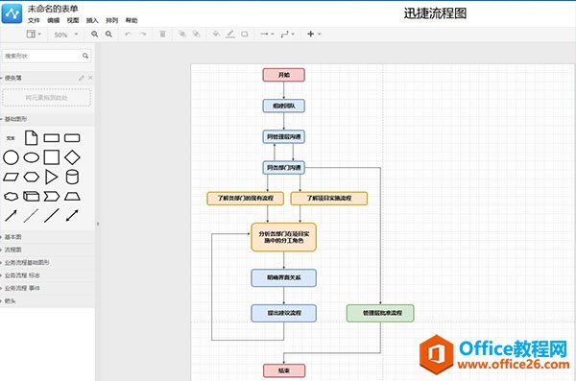Select the circle shape in palette
This screenshot has height=381, width=576.
point(11,157)
